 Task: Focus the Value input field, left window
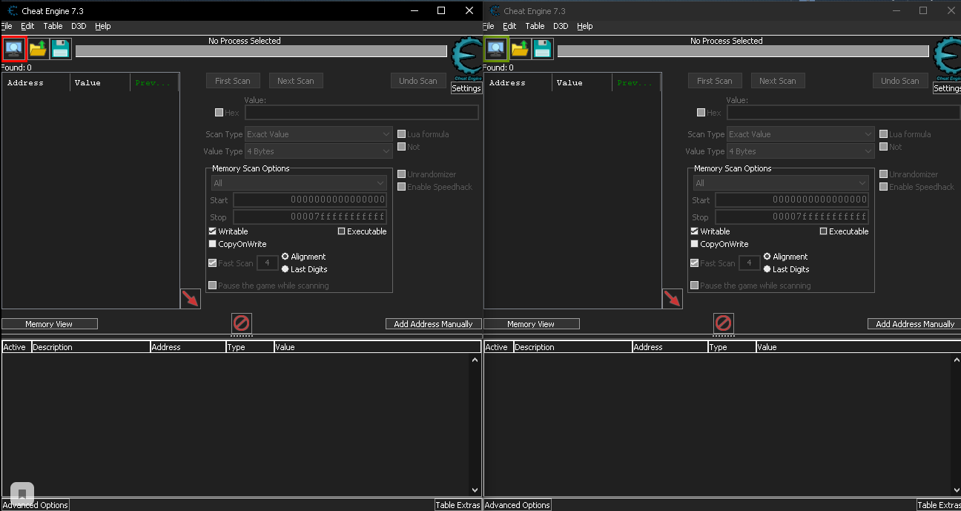point(362,113)
